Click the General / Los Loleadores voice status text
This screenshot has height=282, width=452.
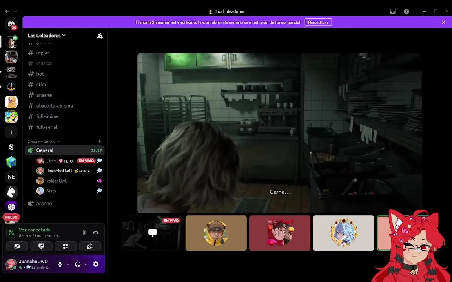[39, 236]
